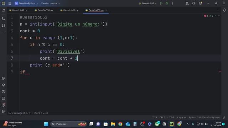Image resolution: width=228 pixels, height=128 pixels.
Task: Show hidden system tray icons
Action: click(x=188, y=124)
